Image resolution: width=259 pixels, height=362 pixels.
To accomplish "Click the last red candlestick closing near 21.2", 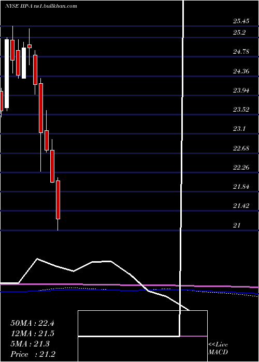I will [58, 200].
